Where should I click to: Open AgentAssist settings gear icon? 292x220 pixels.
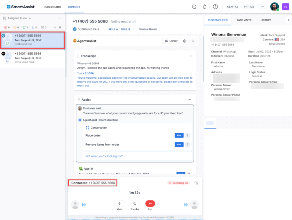click(x=184, y=41)
